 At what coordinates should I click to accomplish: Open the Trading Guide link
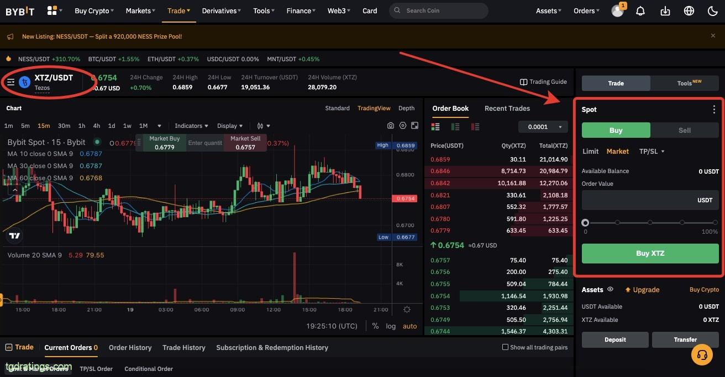[x=543, y=82]
